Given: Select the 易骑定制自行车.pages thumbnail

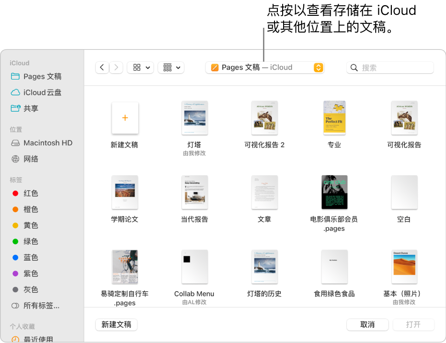Looking at the screenshot, I should (x=125, y=267).
